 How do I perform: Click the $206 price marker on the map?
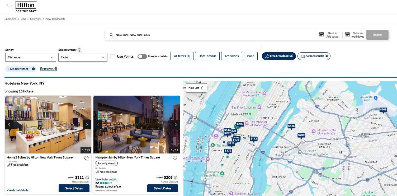[x=240, y=124]
